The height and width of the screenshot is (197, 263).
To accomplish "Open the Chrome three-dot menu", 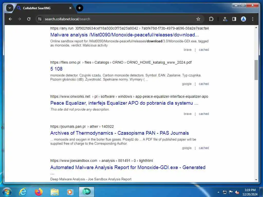I will coord(253,19).
